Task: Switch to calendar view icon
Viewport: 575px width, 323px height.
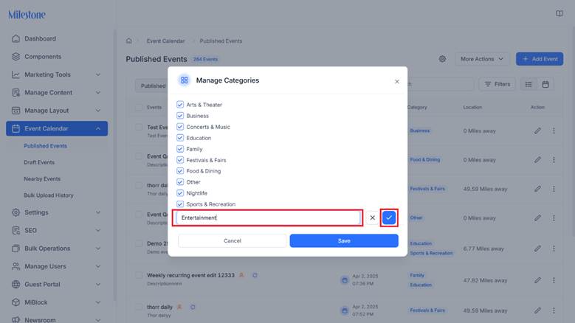Action: 545,84
